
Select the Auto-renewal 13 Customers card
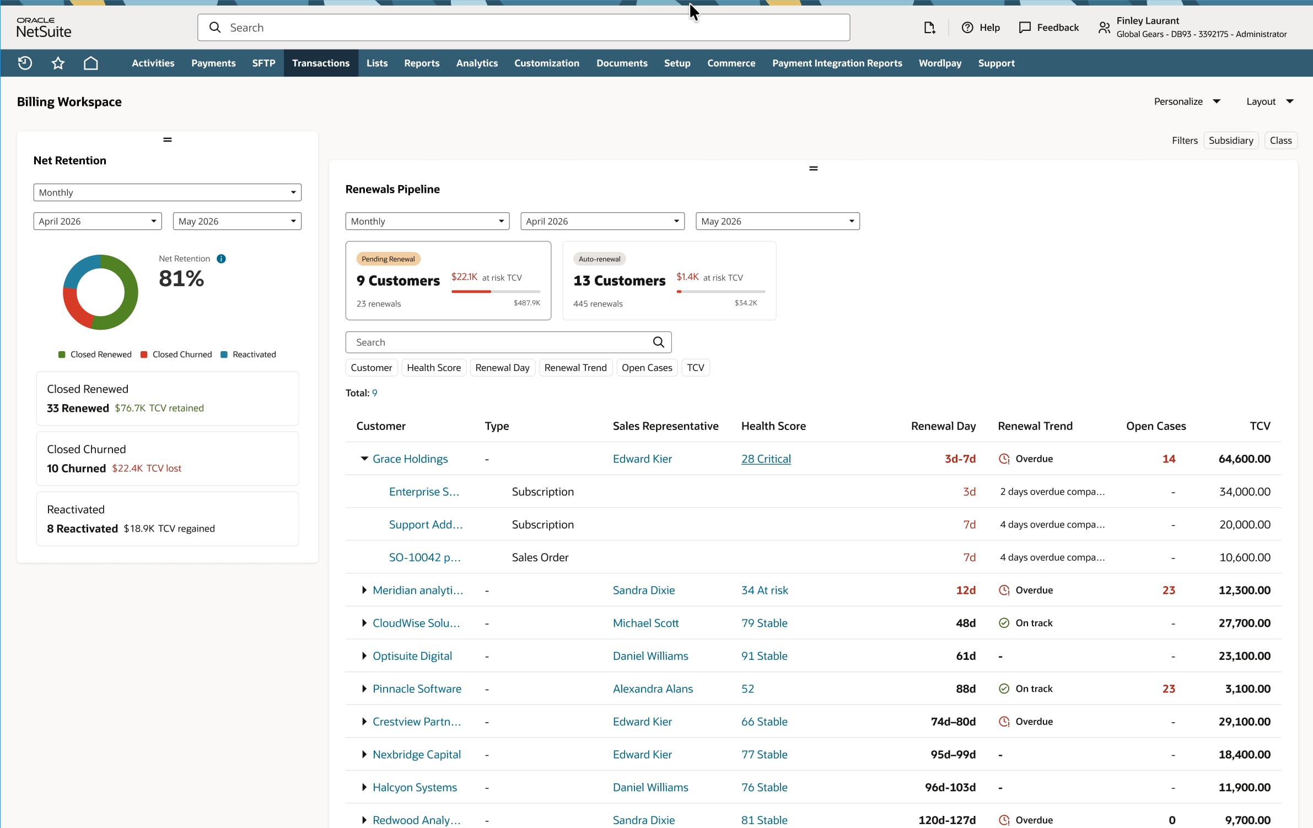pos(669,281)
